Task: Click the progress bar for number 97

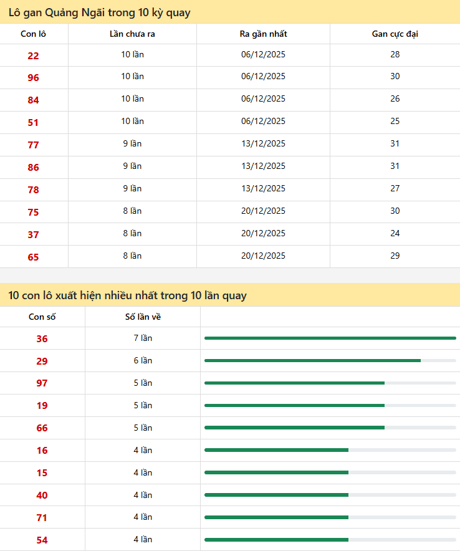Action: 330,383
